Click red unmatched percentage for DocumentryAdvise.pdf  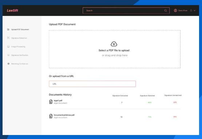(x=175, y=117)
